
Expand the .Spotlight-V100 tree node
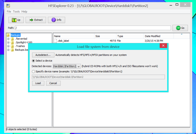[x=8, y=43]
